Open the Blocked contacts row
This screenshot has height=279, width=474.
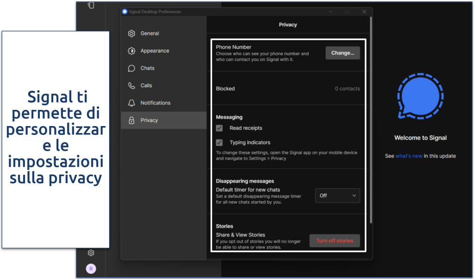click(287, 89)
